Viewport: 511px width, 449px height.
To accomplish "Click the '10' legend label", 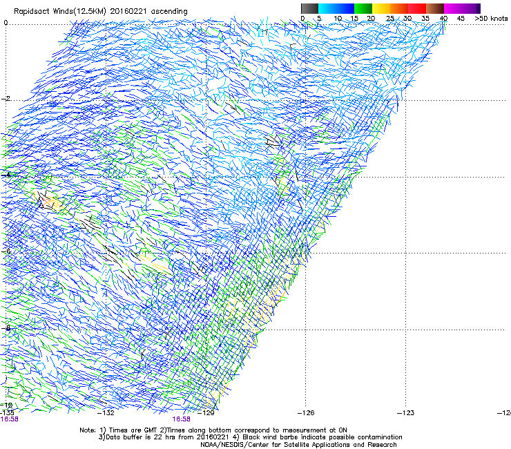I will (x=338, y=18).
